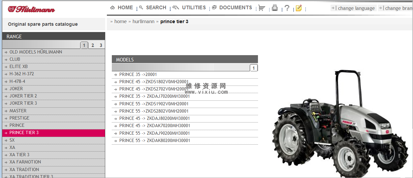Switch to range page 2
Screen dimensions: 413x178
point(93,45)
